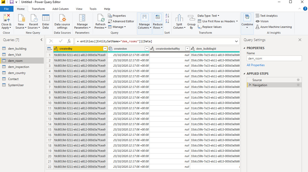The image size is (308, 172).
Task: Open the Vision AI insight
Action: pos(262,21)
